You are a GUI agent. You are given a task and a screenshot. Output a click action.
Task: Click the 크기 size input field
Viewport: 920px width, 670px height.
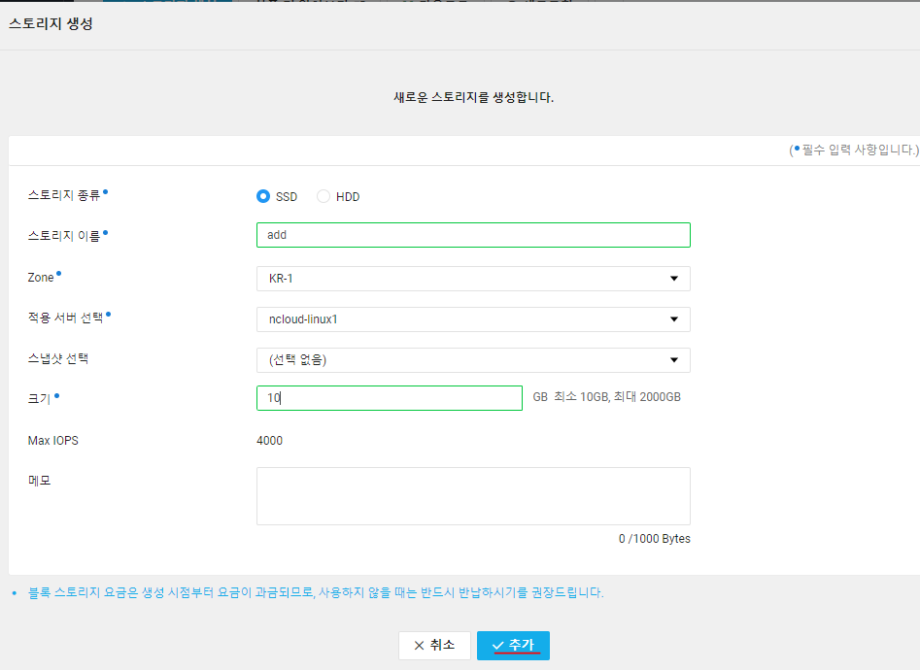[390, 398]
